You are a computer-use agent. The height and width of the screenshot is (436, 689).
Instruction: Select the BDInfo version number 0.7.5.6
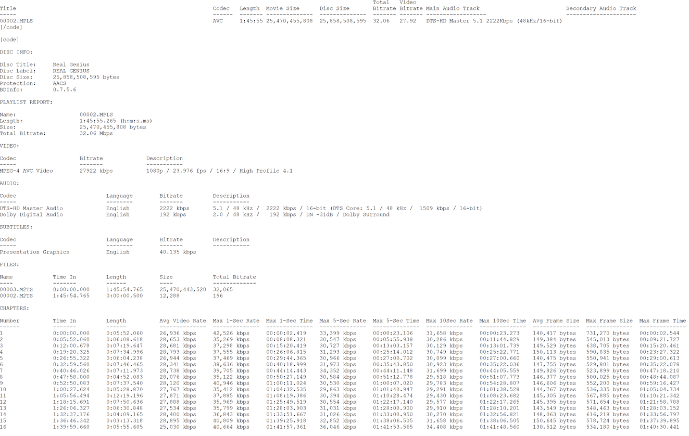click(x=64, y=89)
